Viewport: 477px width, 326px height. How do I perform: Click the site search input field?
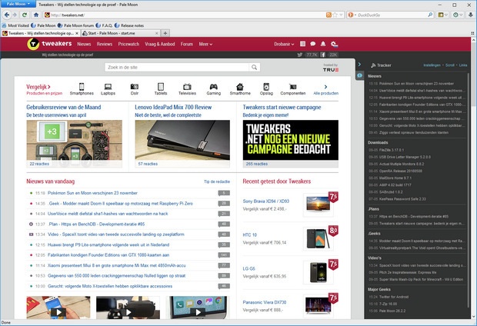pyautogui.click(x=177, y=67)
